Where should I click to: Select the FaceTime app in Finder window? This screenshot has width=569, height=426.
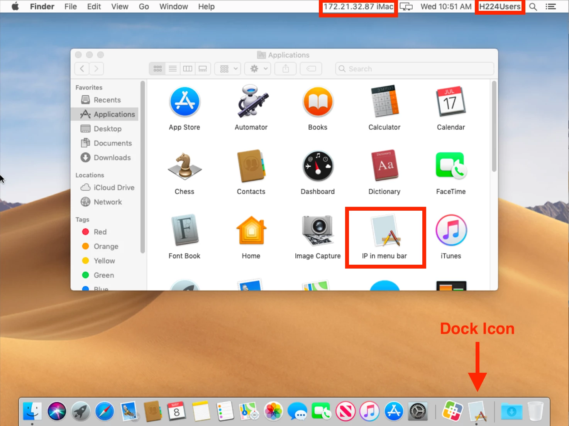451,166
